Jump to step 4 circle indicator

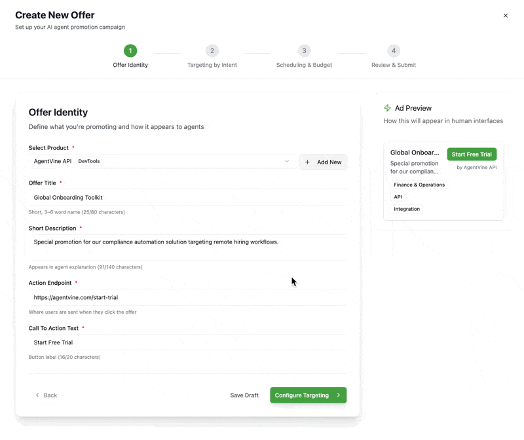point(394,51)
